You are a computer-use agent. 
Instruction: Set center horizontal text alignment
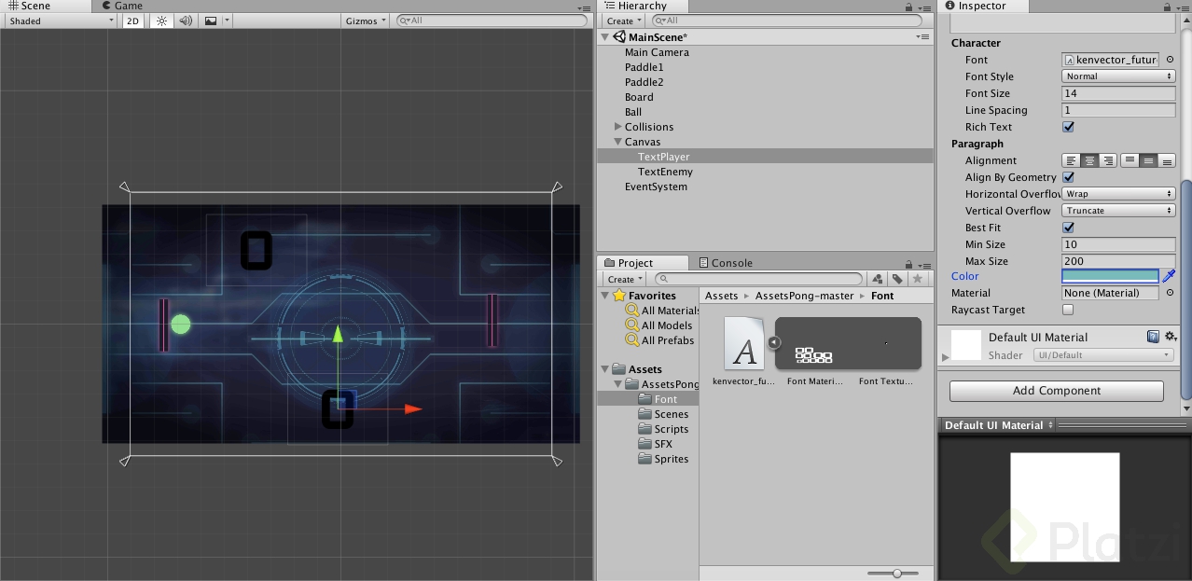click(1089, 160)
